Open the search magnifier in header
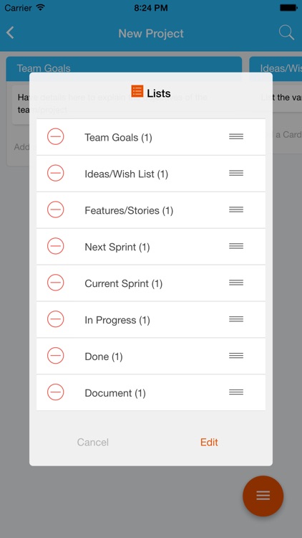 286,33
